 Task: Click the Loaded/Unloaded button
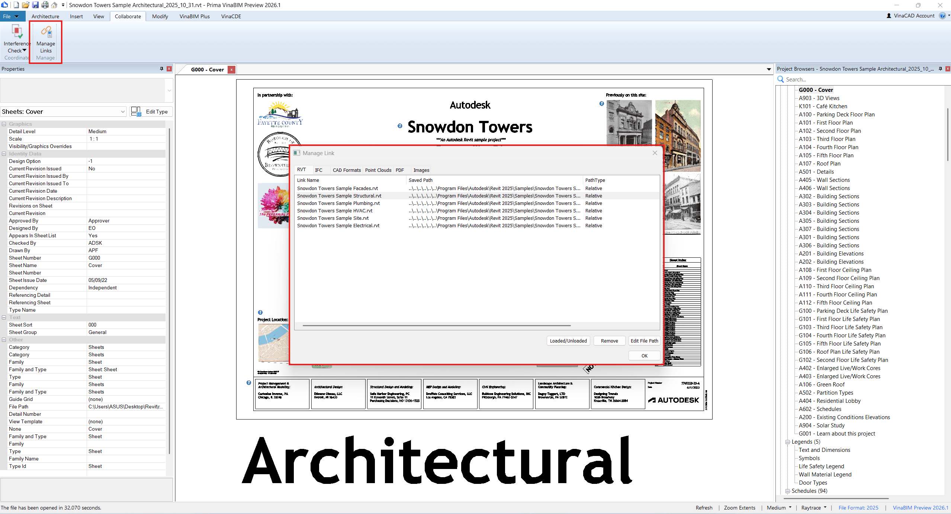click(568, 341)
